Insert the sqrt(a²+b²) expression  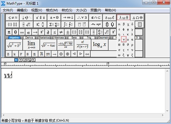[x=14, y=45]
